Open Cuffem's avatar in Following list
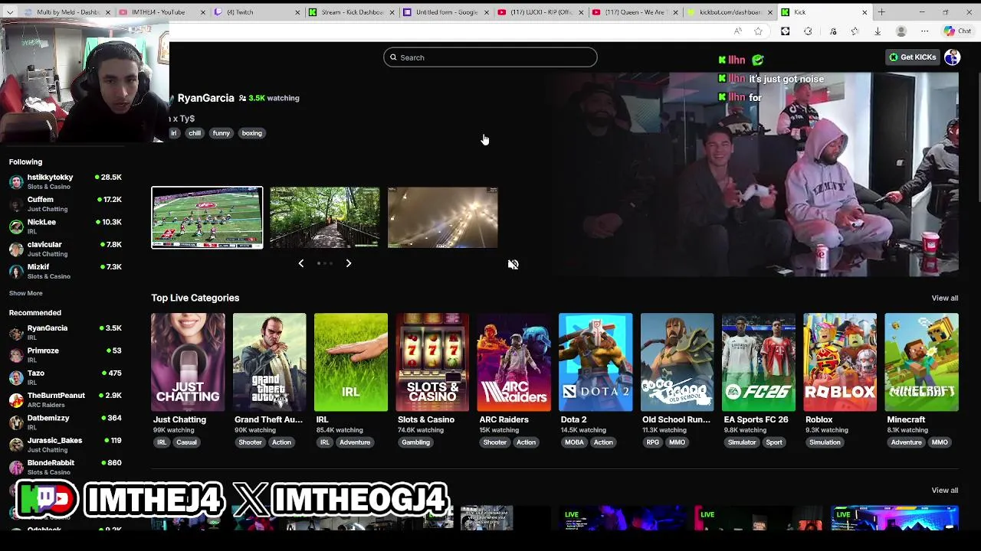981x551 pixels. [16, 204]
